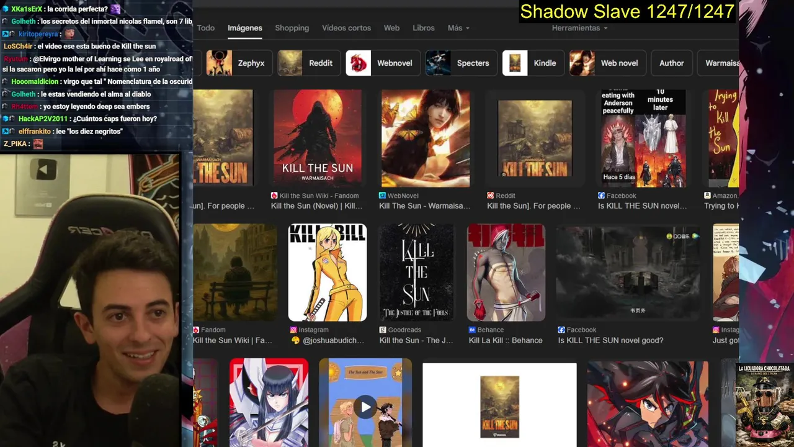Click the Instagram favicon under Kill Bill image

293,330
